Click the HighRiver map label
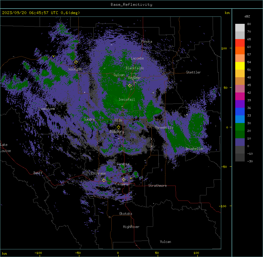This screenshot has height=257, width=263. pyautogui.click(x=131, y=227)
